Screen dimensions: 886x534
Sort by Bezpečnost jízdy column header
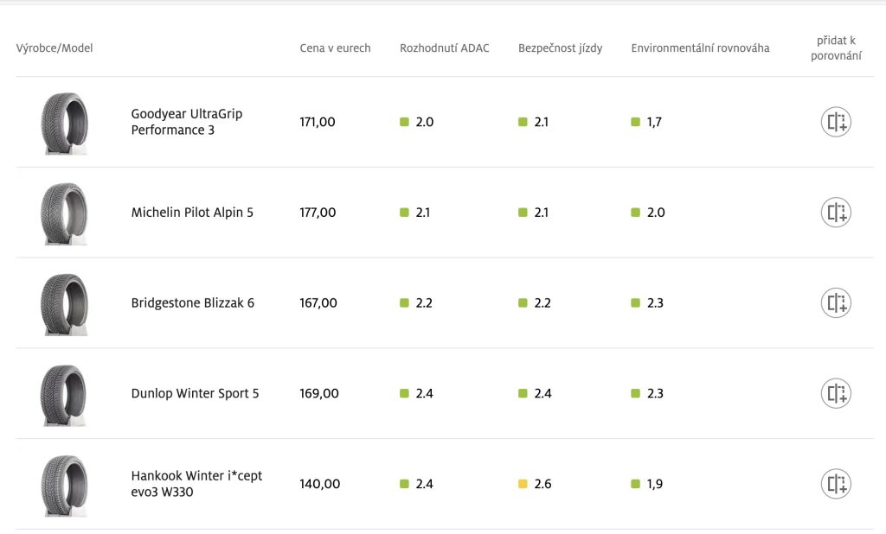(560, 48)
